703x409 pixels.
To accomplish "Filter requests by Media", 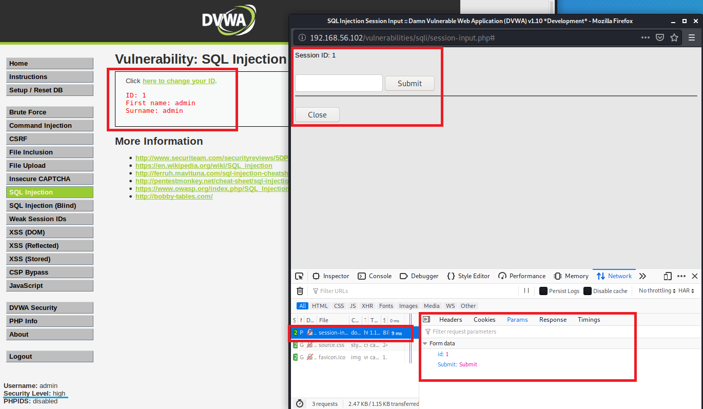I will coord(432,306).
